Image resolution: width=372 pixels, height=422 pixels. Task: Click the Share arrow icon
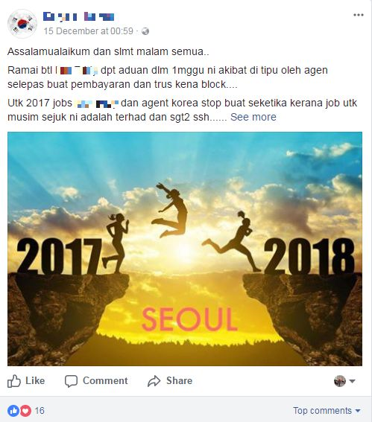point(154,381)
